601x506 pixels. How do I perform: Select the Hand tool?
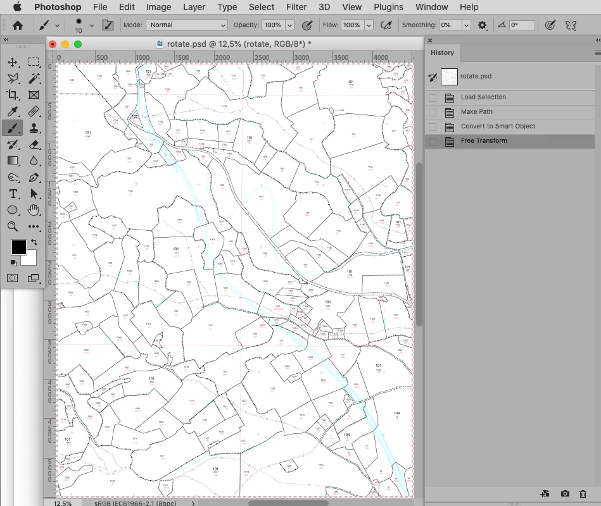(34, 210)
